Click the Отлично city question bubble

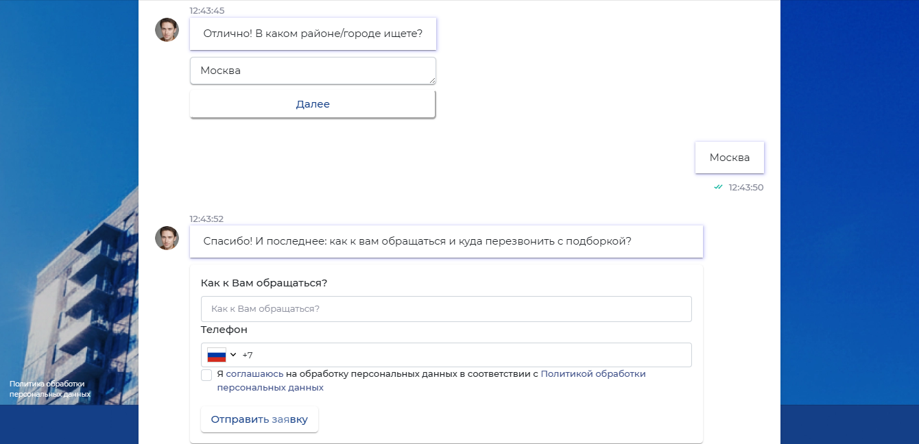coord(313,34)
